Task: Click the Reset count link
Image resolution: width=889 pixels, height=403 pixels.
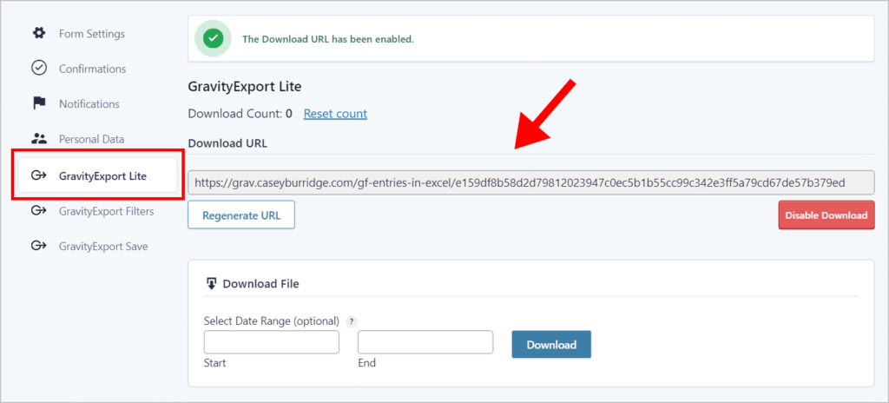Action: click(x=335, y=114)
